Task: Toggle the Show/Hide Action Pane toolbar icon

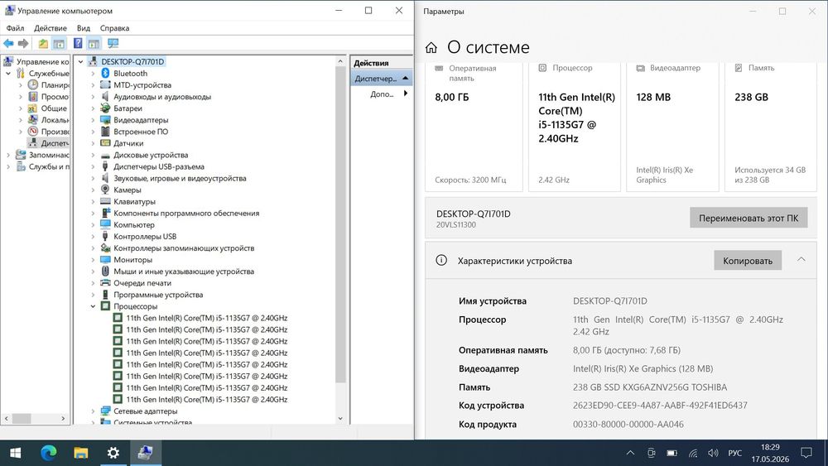Action: [94, 43]
